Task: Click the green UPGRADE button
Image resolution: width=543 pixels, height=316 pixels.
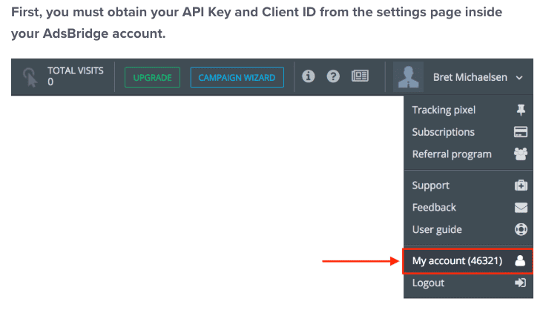Action: tap(152, 77)
